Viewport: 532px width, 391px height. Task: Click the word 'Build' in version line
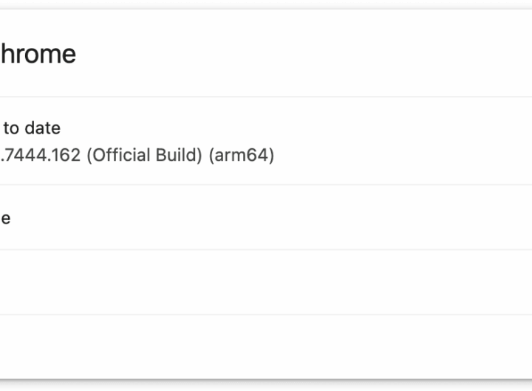coord(181,156)
